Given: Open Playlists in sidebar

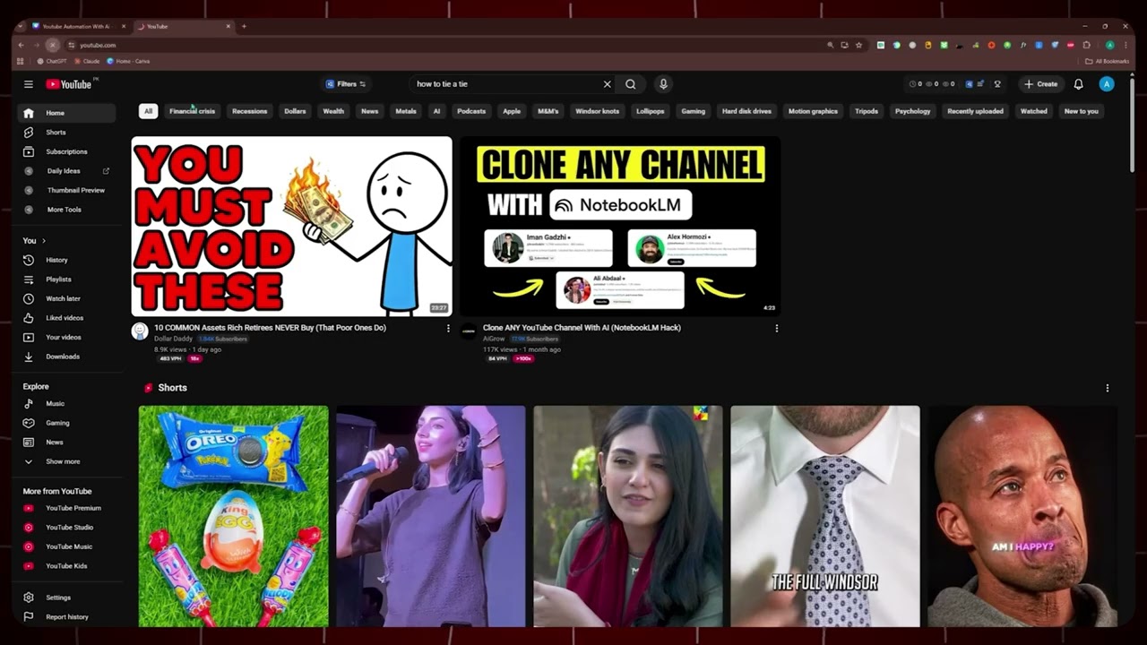Looking at the screenshot, I should pyautogui.click(x=66, y=279).
